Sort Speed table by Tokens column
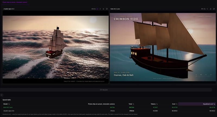This screenshot has width=217, height=117. (x=154, y=104)
